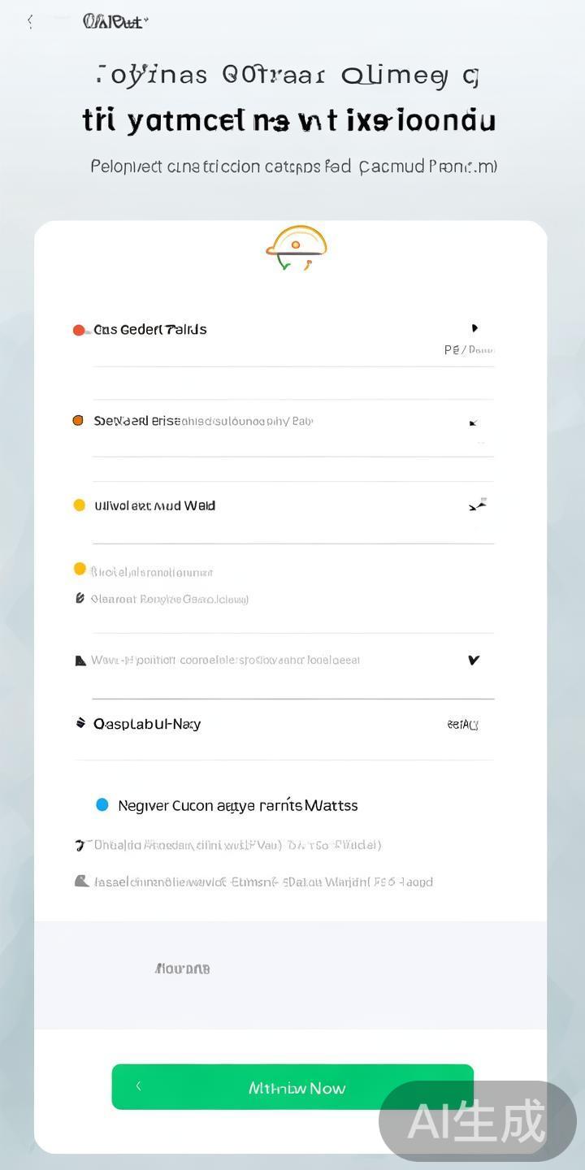
Task: Open the dropdown chevron on the Wave-H poiition row
Action: [474, 660]
